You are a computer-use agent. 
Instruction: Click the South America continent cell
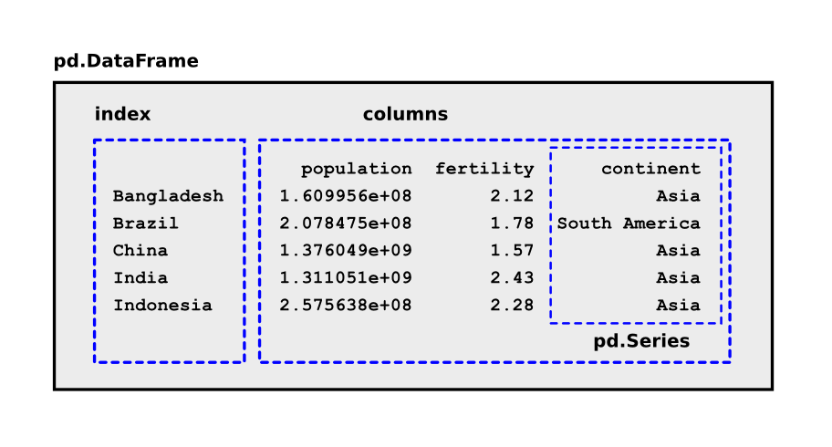tap(629, 223)
